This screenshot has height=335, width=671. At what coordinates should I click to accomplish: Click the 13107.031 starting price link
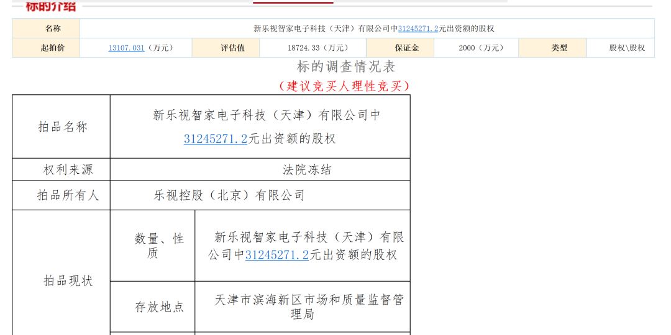pyautogui.click(x=126, y=48)
